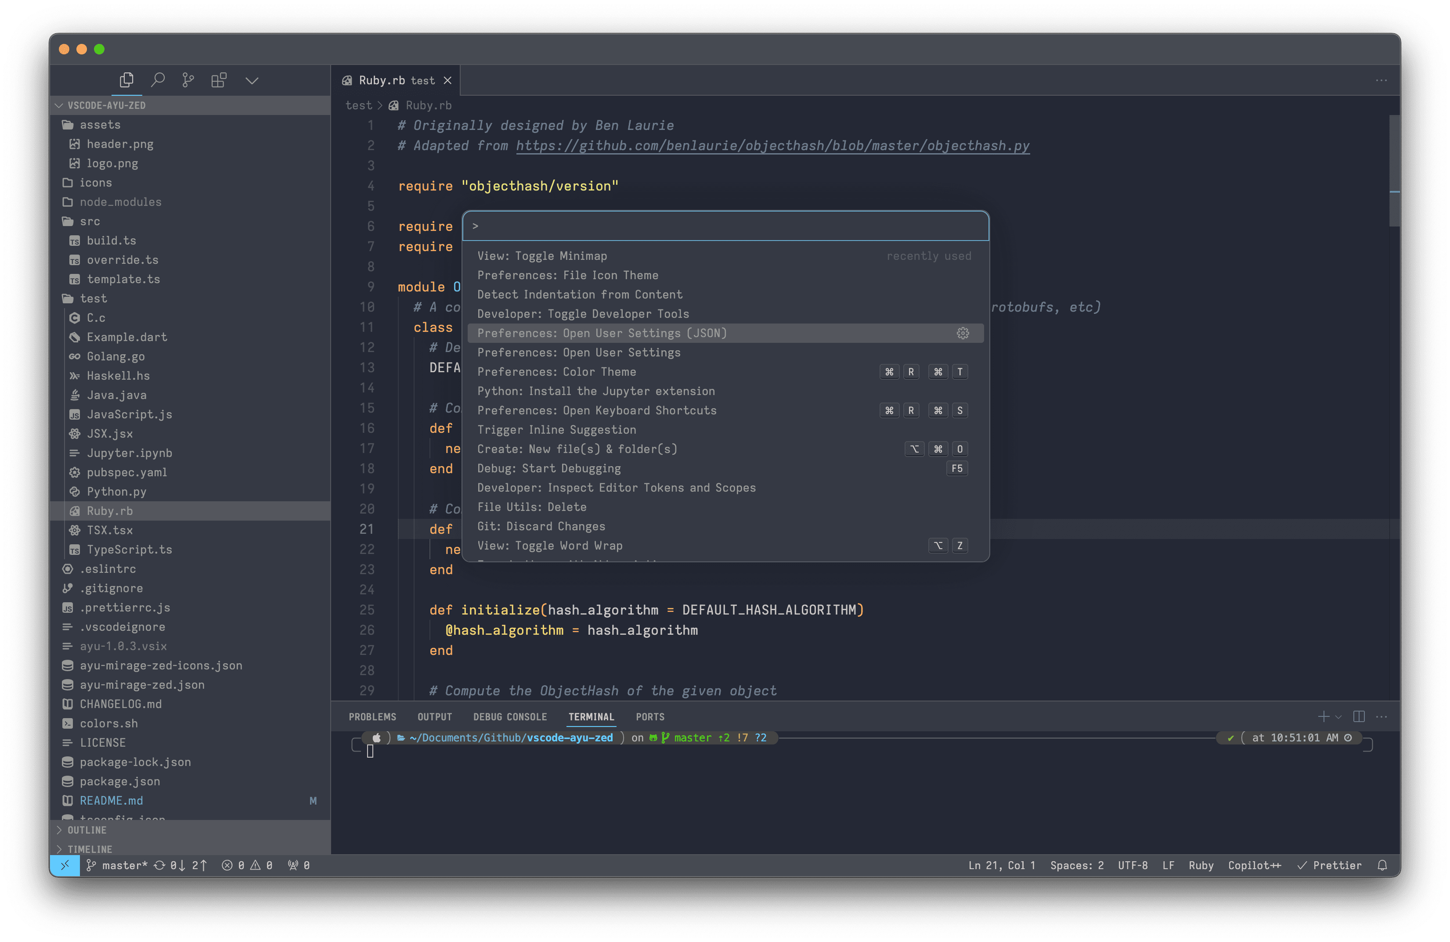Screen dimensions: 1450x942
Task: Open the Source Control activity icon
Action: click(188, 80)
